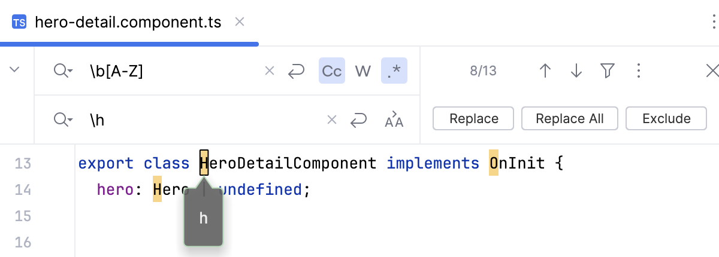The height and width of the screenshot is (257, 719).
Task: Toggle Match Case option
Action: [x=332, y=71]
